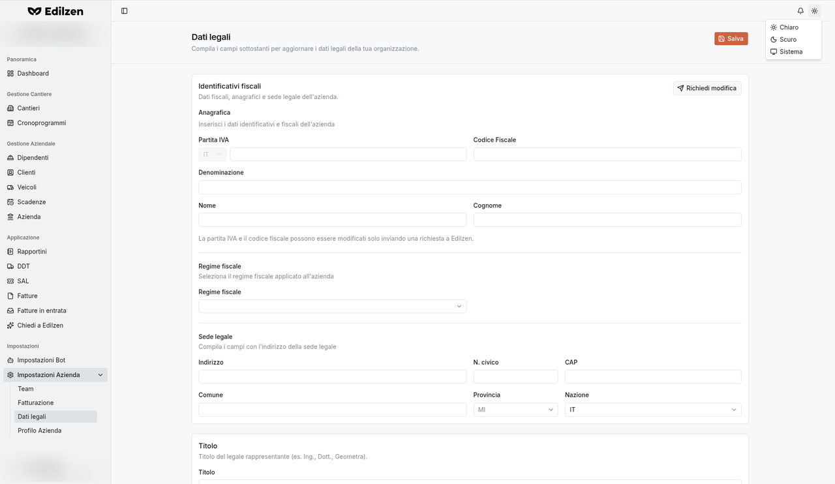Viewport: 835px width, 484px height.
Task: Open the Provincia MI dropdown
Action: [x=515, y=410]
